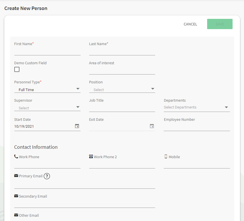Click the Create New Person heading
Screen dimensions: 244x221
coord(26,8)
